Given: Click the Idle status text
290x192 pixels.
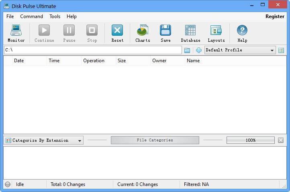Looking at the screenshot, I should coord(20,184).
